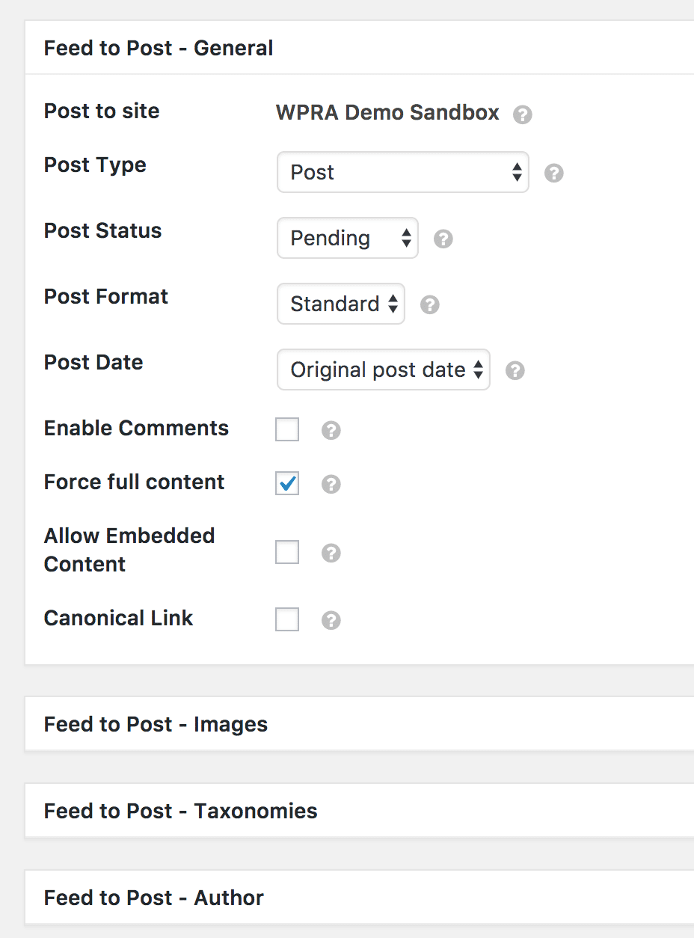
Task: View help for the Post Status setting
Action: point(443,239)
